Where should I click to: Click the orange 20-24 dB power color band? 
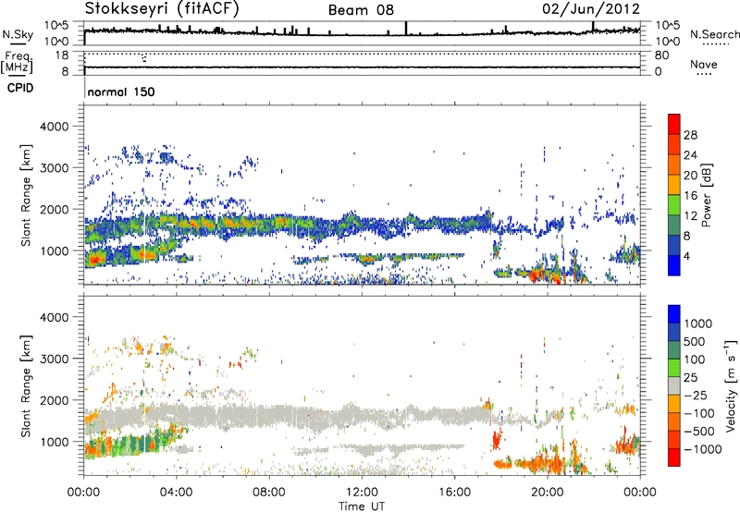click(674, 165)
